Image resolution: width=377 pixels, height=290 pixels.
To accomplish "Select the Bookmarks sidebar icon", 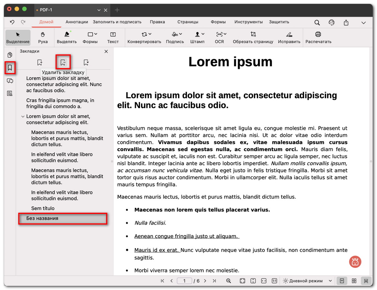I will 10,68.
